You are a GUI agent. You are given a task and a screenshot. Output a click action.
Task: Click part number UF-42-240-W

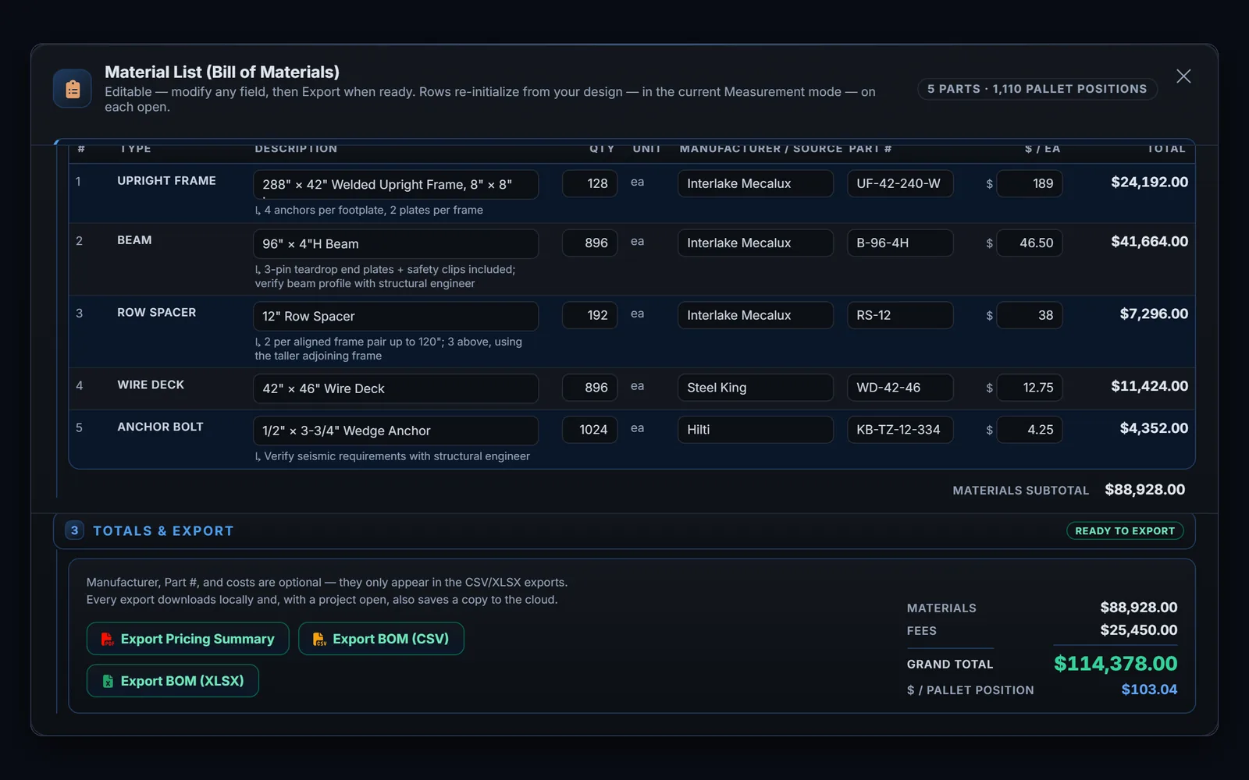click(x=900, y=183)
